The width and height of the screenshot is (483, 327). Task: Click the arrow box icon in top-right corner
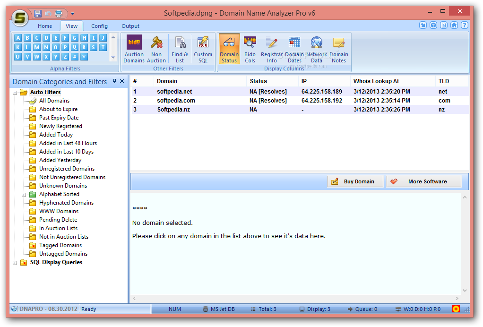point(423,25)
